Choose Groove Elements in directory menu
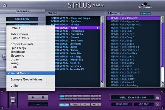This screenshot has width=165, height=110. point(31,44)
